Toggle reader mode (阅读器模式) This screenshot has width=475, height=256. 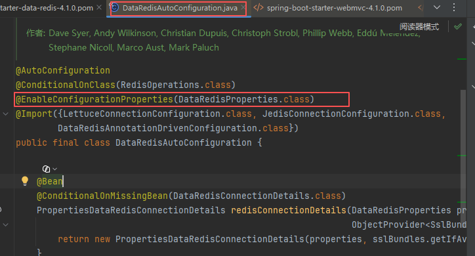pyautogui.click(x=419, y=27)
